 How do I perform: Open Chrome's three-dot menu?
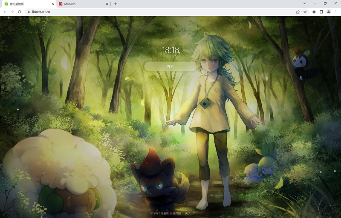pyautogui.click(x=336, y=12)
